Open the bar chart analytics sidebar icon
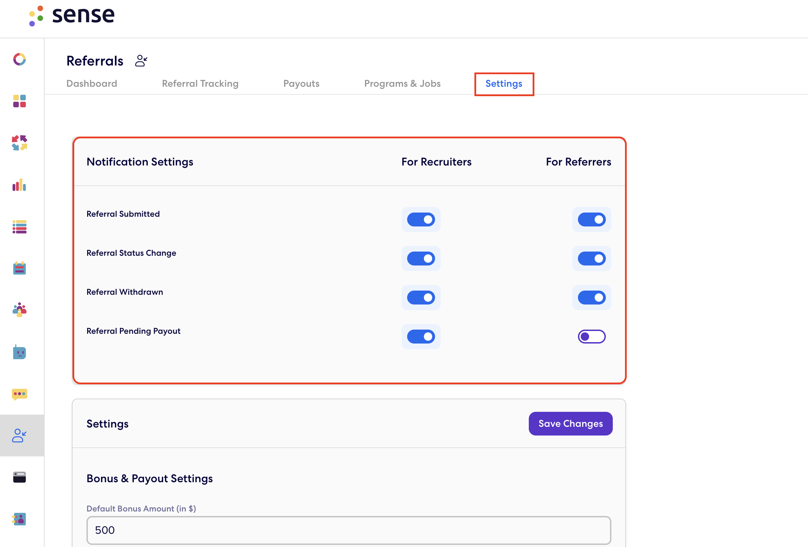Image resolution: width=808 pixels, height=547 pixels. 20,185
